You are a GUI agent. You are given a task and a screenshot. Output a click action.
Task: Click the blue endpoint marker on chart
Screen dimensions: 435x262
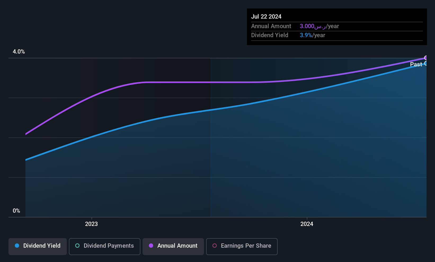click(x=426, y=63)
